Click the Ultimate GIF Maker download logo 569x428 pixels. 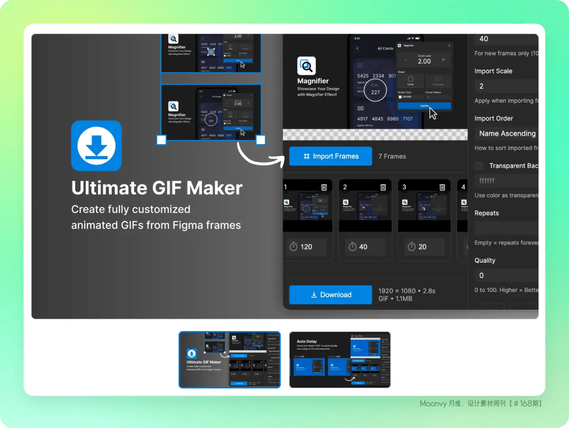point(96,146)
